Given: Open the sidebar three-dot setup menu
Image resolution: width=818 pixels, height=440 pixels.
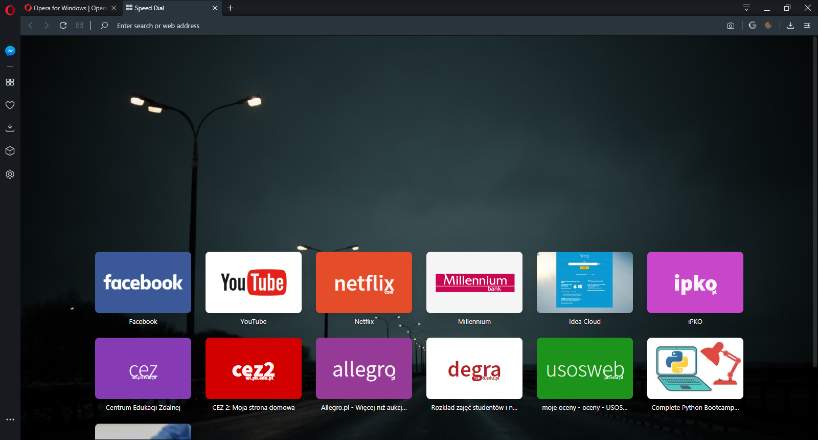Looking at the screenshot, I should (10, 420).
